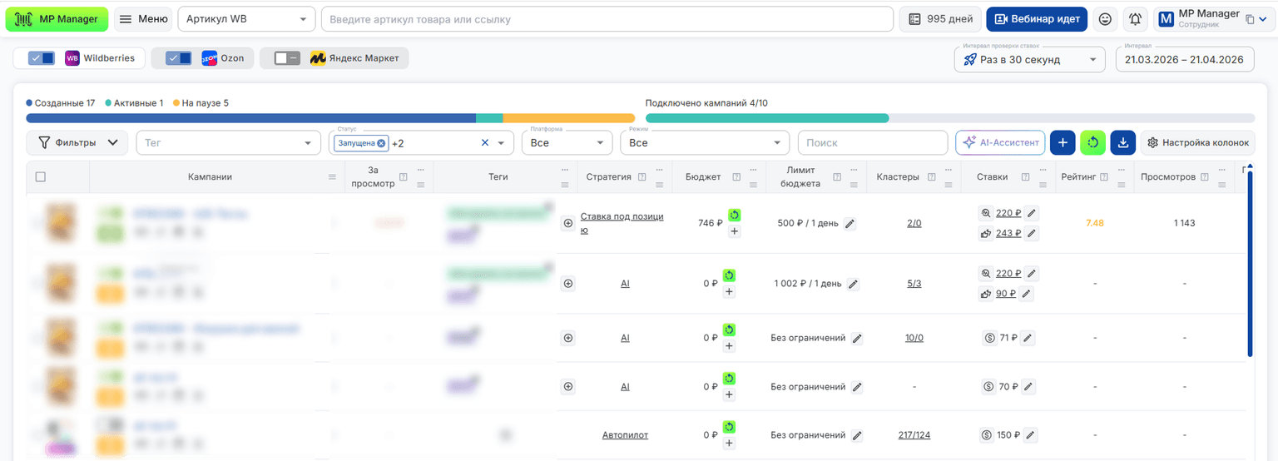The image size is (1278, 461).
Task: Click the Поиск search field
Action: click(873, 143)
